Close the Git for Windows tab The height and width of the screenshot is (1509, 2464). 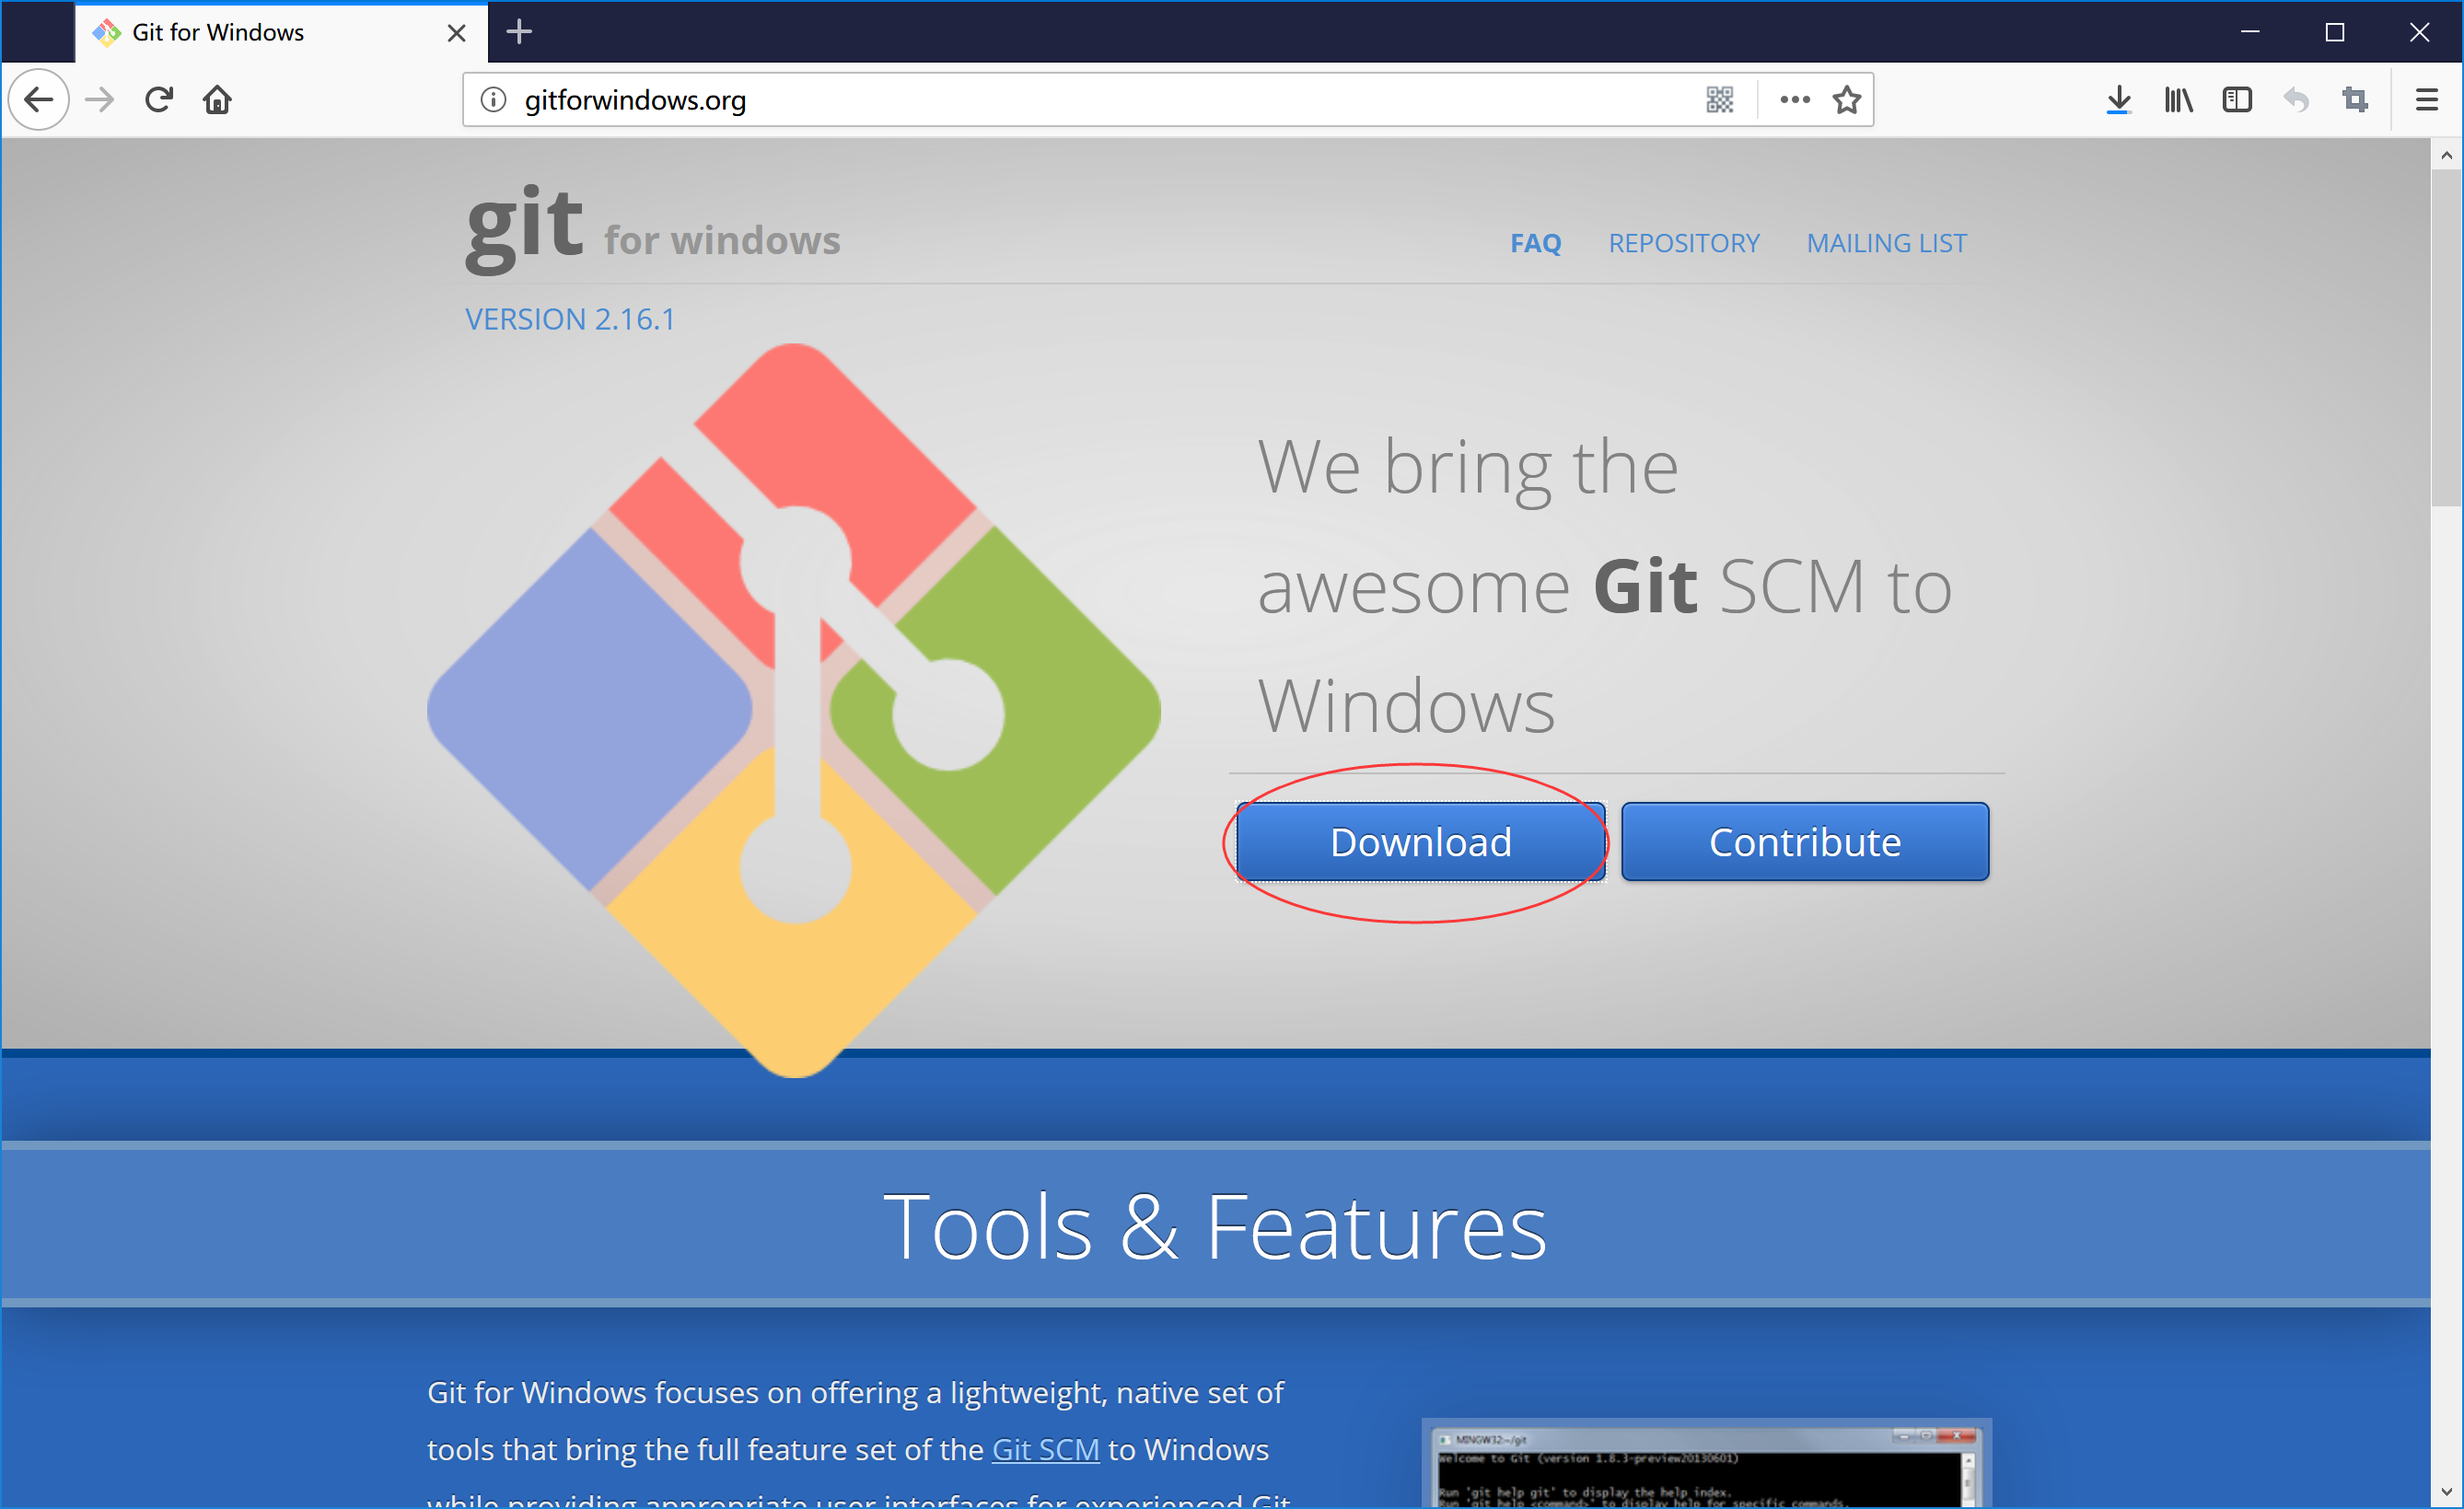click(456, 33)
